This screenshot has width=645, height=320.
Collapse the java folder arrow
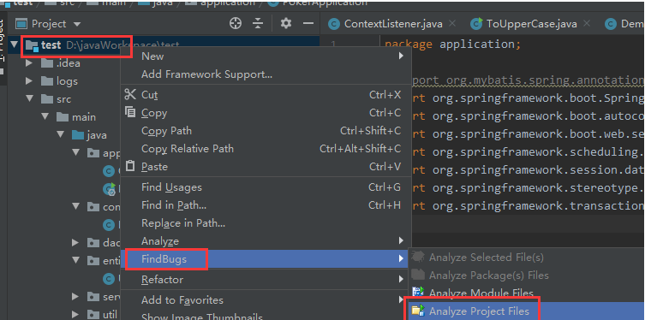click(61, 134)
